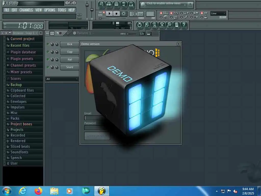The width and height of the screenshot is (261, 196).
Task: Toggle the Browser view button
Action: pos(124,5)
